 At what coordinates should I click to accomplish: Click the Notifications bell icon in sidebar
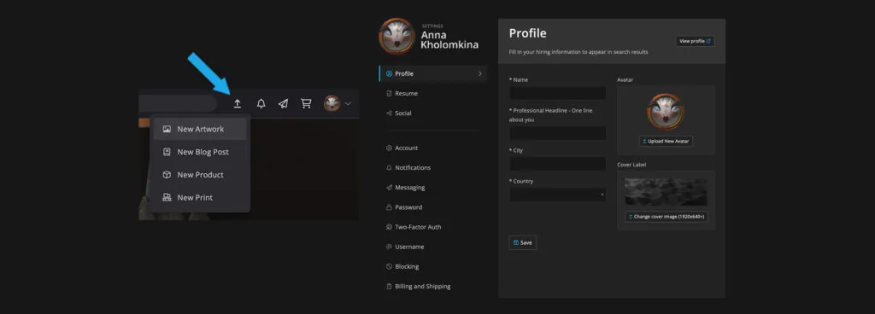pyautogui.click(x=389, y=167)
